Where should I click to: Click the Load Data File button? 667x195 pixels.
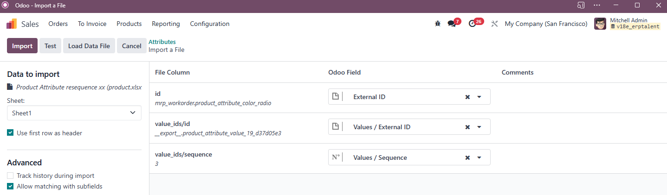(89, 46)
